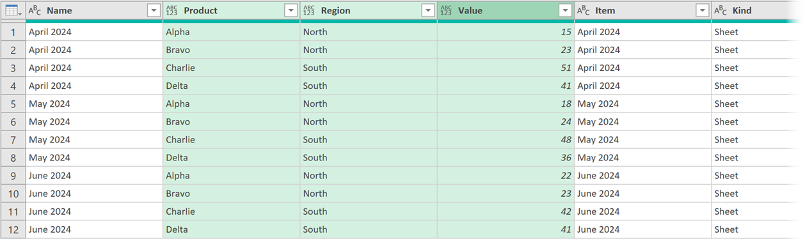Select the Region column header
The image size is (805, 239).
click(369, 10)
